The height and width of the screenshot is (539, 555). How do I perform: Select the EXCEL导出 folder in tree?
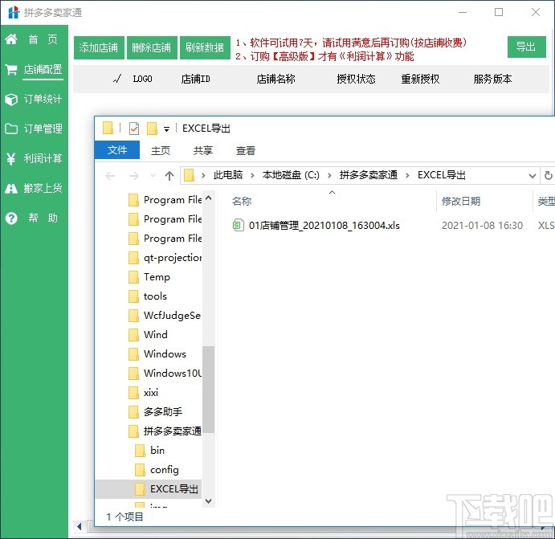pyautogui.click(x=173, y=488)
